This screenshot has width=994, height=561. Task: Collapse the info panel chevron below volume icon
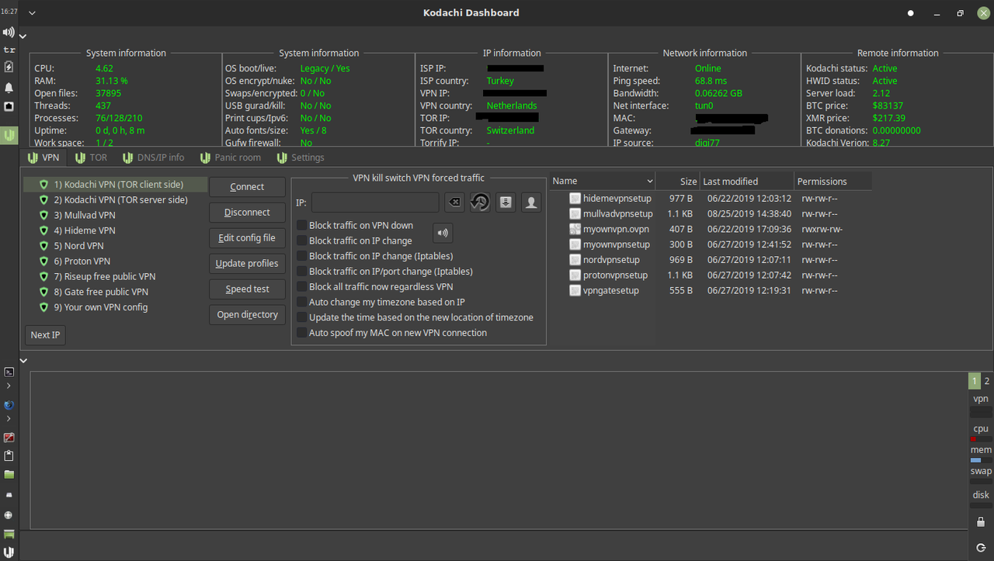(23, 36)
